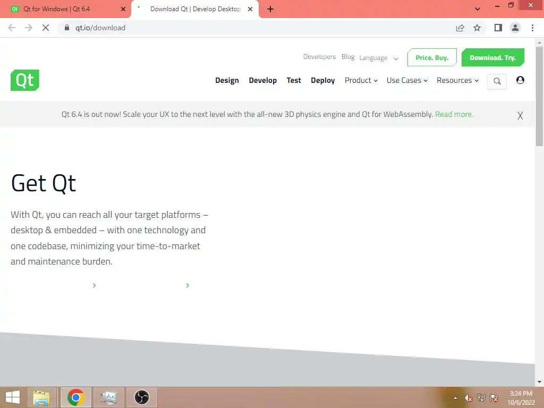The height and width of the screenshot is (408, 544).
Task: Bookmark this tab with the star icon
Action: tap(477, 28)
